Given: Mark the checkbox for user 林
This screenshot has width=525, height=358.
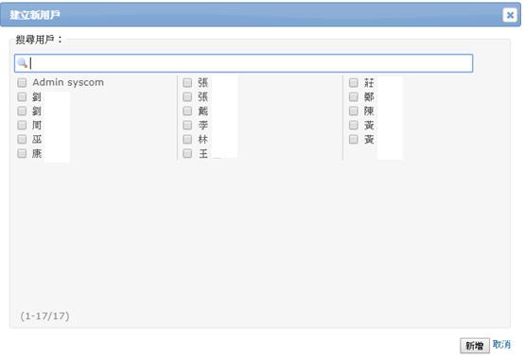Looking at the screenshot, I should (187, 140).
